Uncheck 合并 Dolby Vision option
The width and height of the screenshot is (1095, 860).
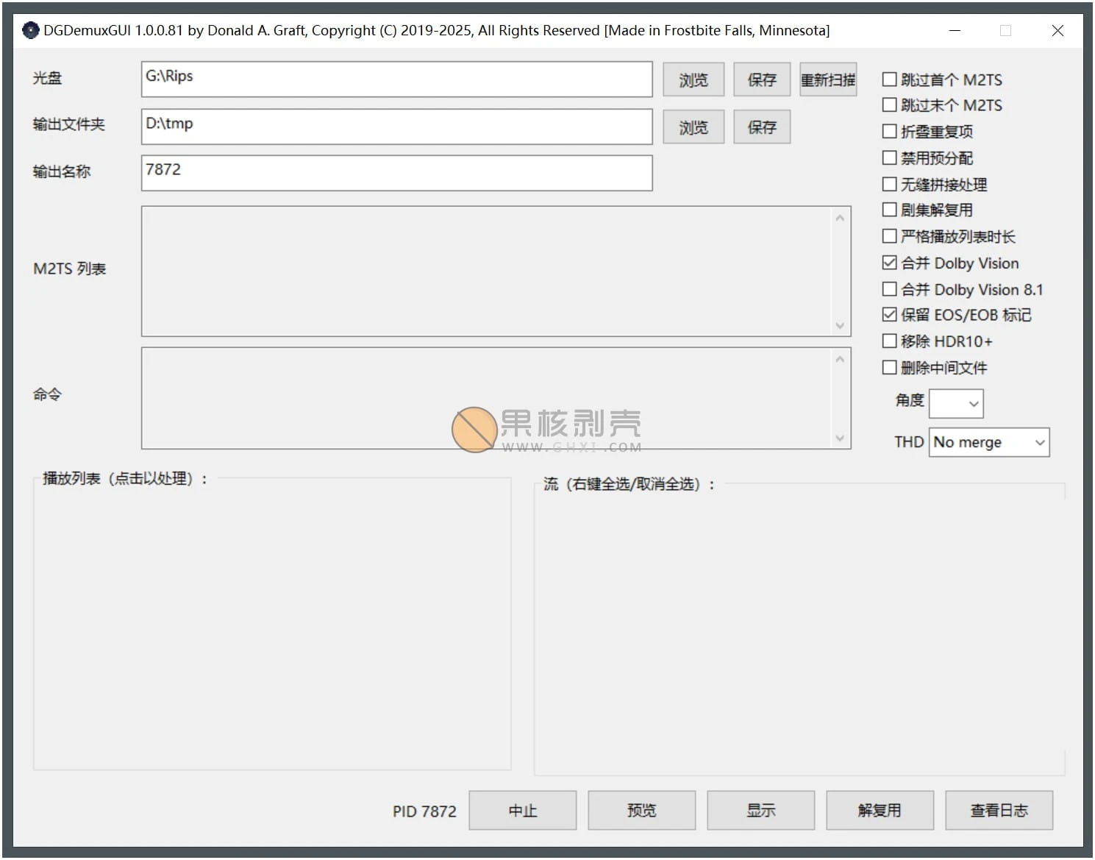tap(889, 263)
